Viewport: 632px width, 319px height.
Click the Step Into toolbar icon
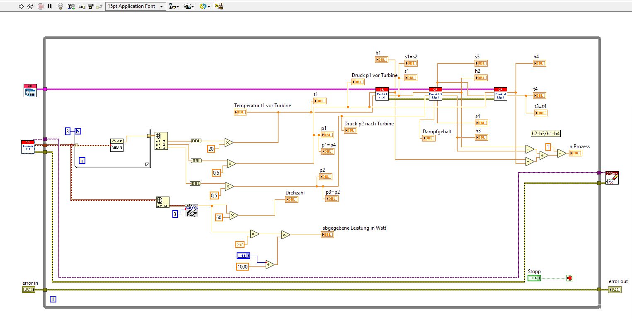pos(81,6)
